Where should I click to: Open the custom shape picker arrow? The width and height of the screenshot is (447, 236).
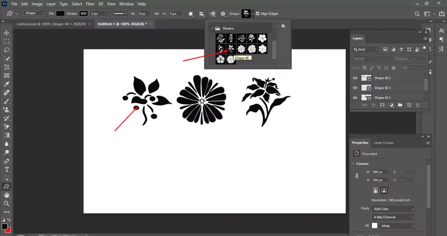pos(253,14)
